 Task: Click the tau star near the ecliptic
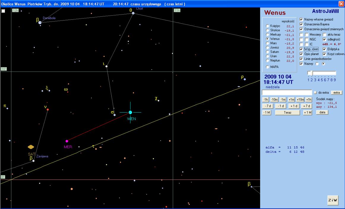96,149
